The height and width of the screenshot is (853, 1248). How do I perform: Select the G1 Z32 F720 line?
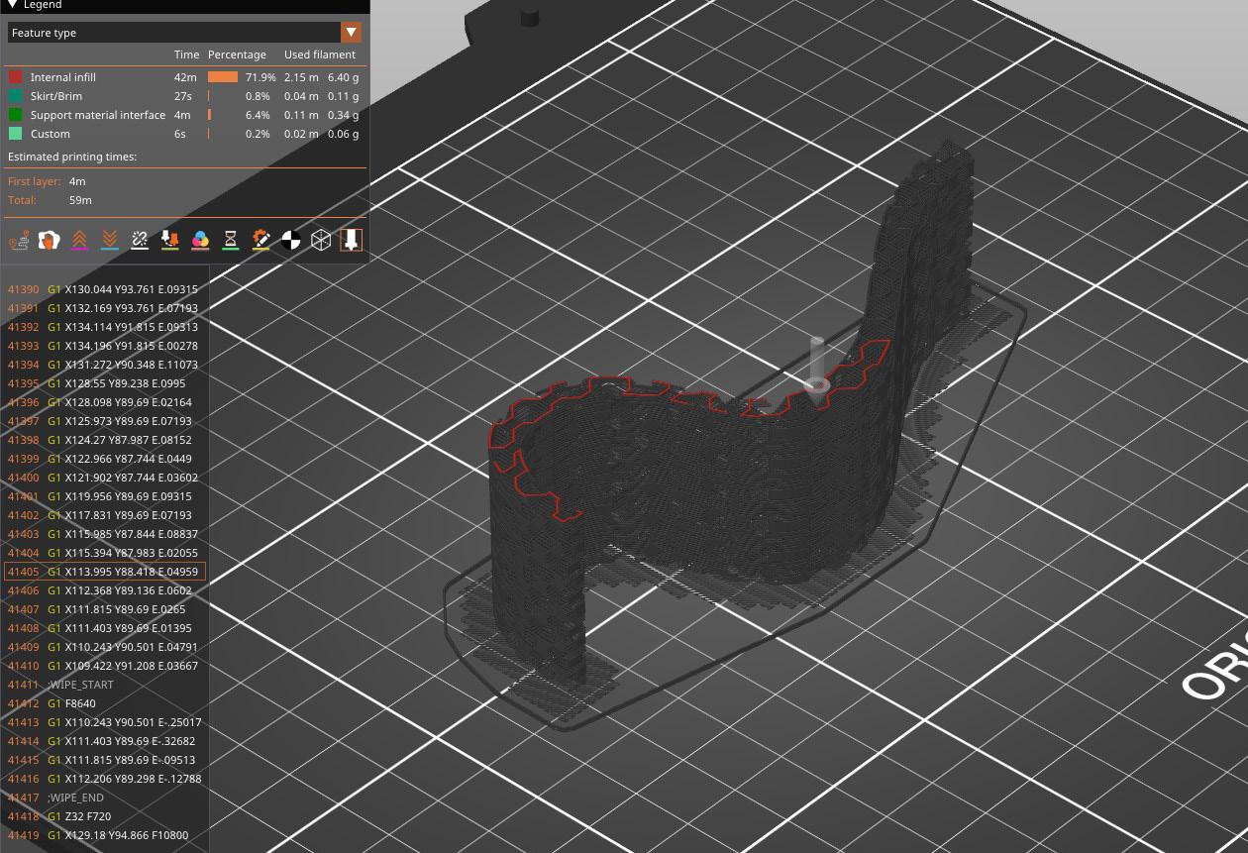104,816
